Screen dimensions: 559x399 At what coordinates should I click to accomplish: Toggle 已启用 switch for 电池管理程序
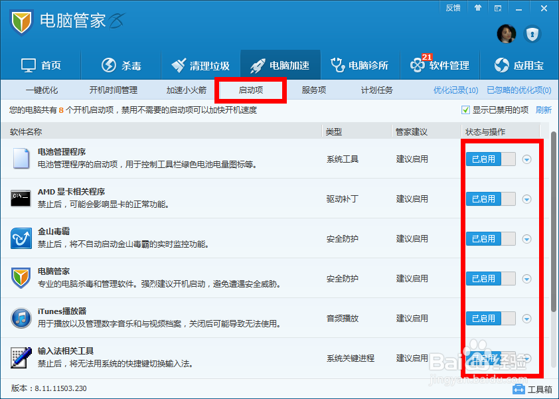(491, 159)
